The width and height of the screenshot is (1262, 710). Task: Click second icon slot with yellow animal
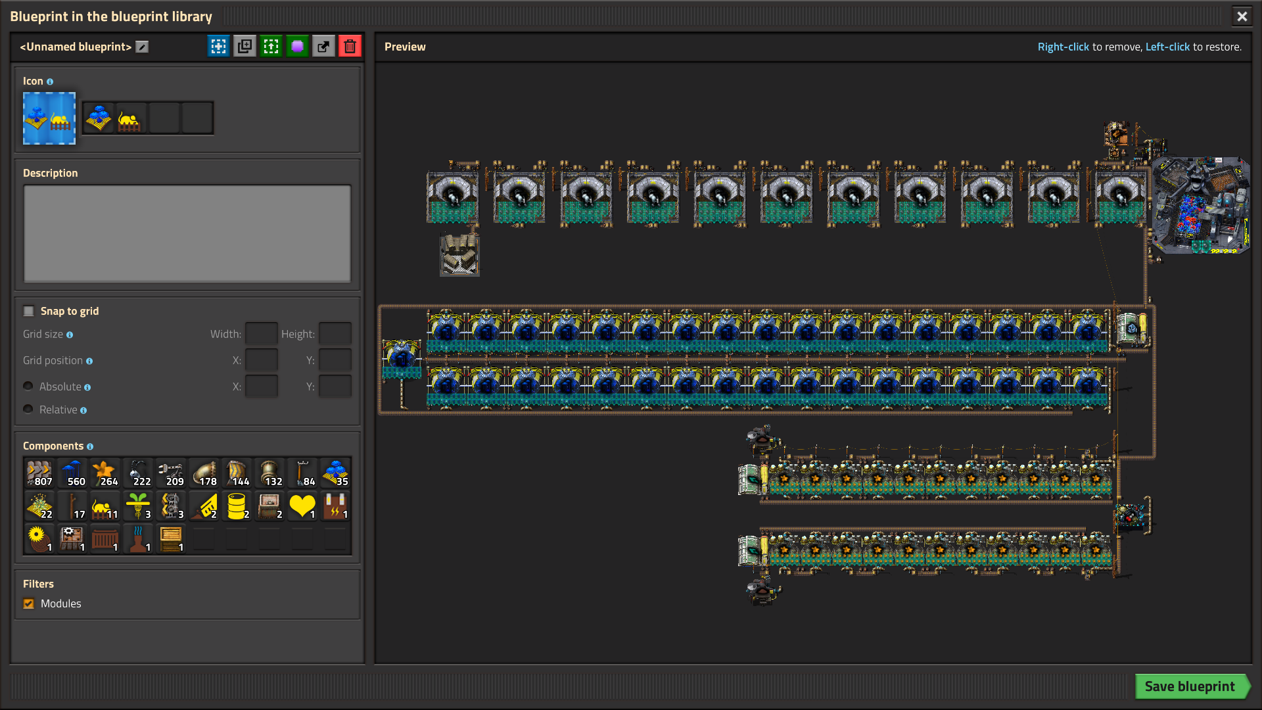point(131,118)
